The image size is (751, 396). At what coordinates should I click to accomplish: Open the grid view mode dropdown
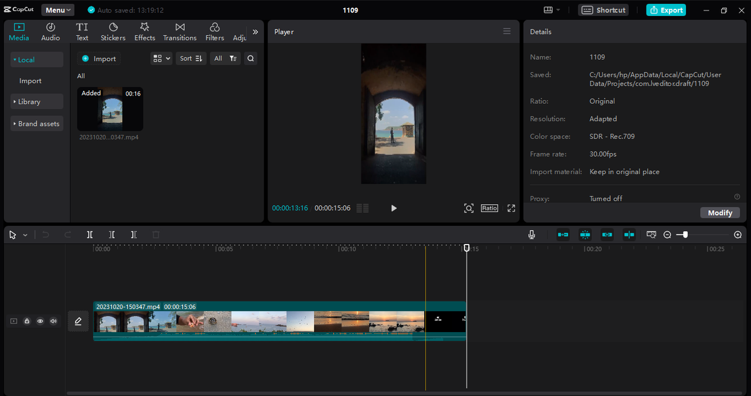click(x=161, y=59)
